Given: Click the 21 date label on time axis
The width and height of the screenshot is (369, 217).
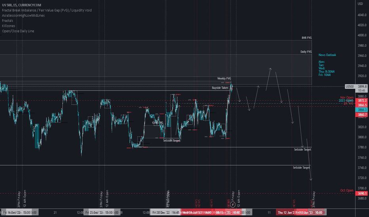Looking at the screenshot, I should (x=55, y=213).
